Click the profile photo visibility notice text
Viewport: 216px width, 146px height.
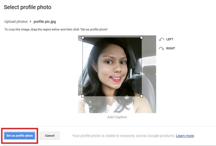tap(124, 136)
